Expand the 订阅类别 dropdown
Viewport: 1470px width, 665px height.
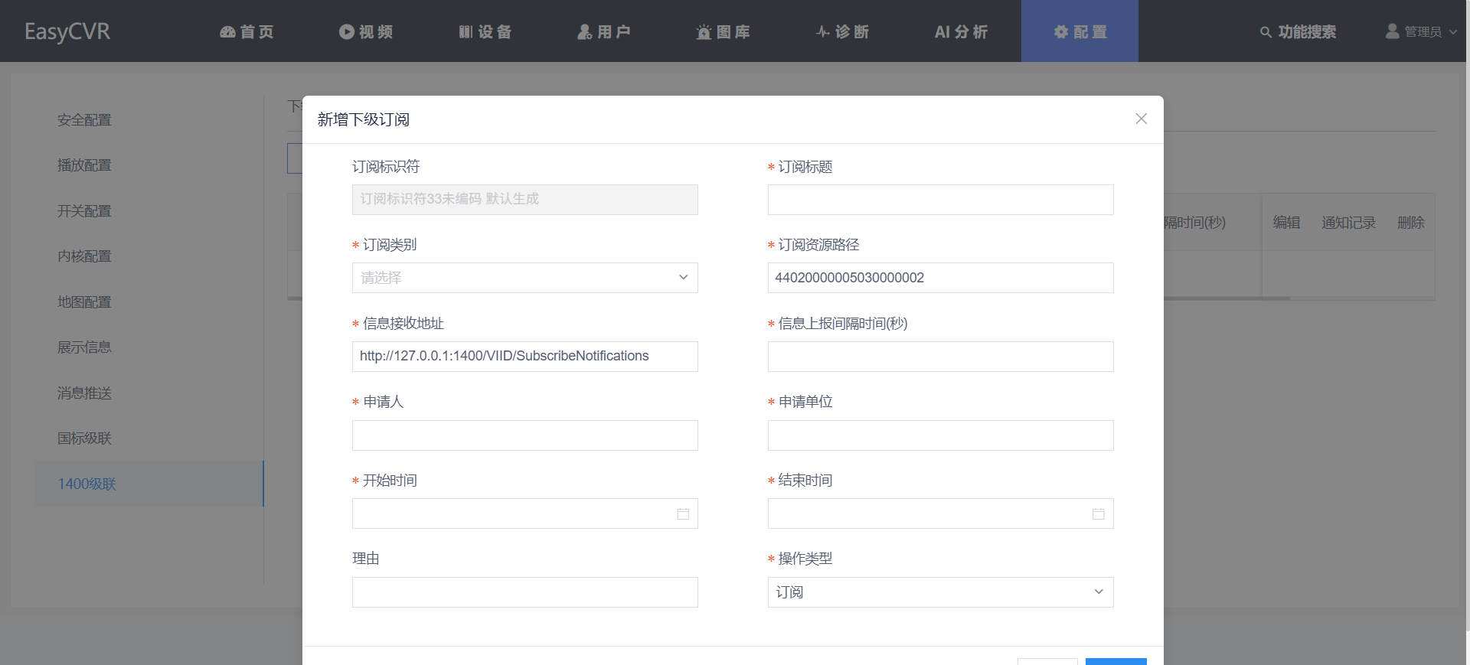pyautogui.click(x=524, y=278)
